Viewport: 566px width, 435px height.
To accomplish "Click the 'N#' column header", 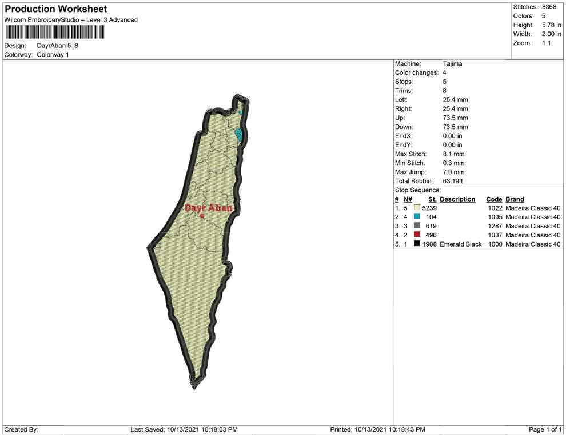I will tap(408, 199).
